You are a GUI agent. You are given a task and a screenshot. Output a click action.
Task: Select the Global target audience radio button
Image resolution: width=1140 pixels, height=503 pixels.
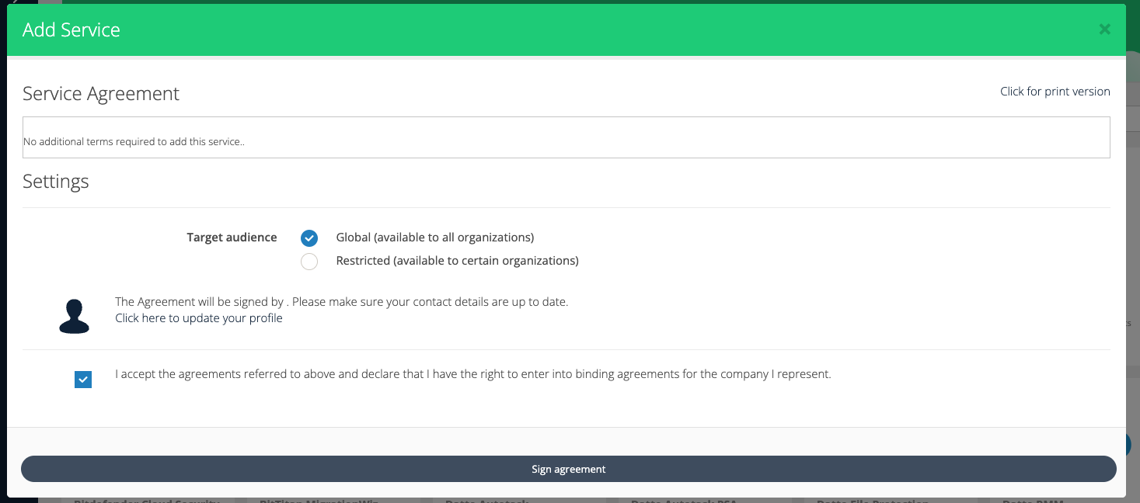(x=309, y=238)
